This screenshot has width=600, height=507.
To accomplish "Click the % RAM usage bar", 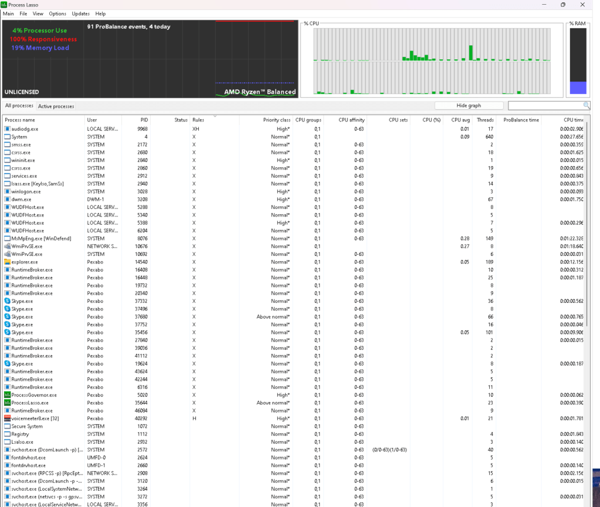I will pyautogui.click(x=578, y=61).
